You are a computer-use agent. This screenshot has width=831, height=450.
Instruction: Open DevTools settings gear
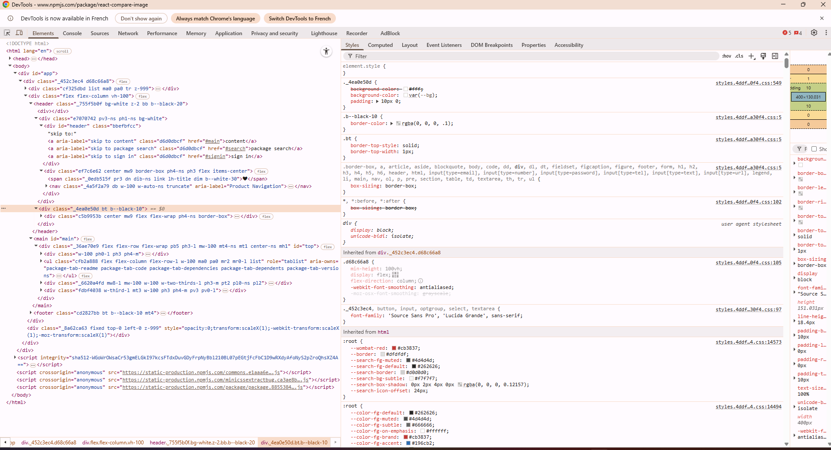click(815, 33)
